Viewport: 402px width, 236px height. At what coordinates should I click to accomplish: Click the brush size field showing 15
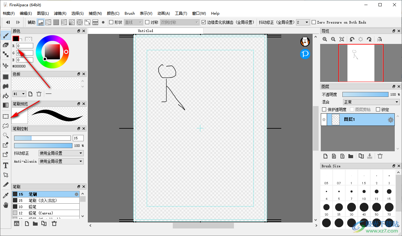pos(78,138)
